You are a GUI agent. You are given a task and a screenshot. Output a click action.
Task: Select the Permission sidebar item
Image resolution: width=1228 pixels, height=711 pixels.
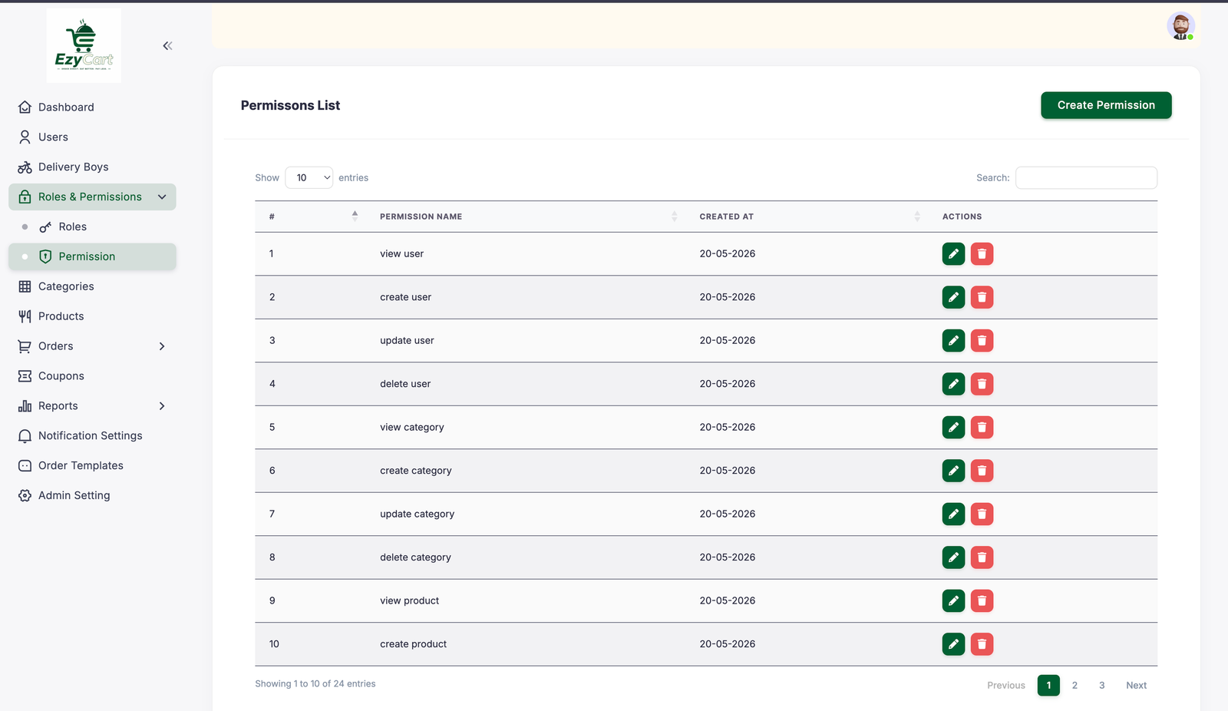(92, 256)
